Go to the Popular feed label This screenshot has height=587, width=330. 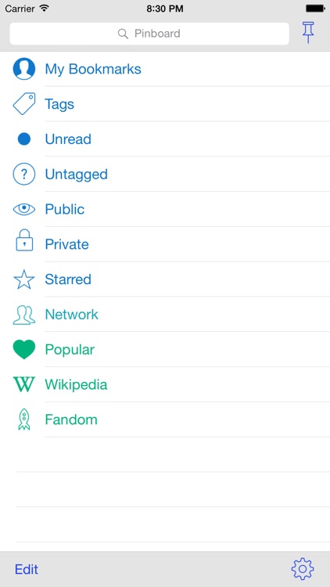pos(70,350)
